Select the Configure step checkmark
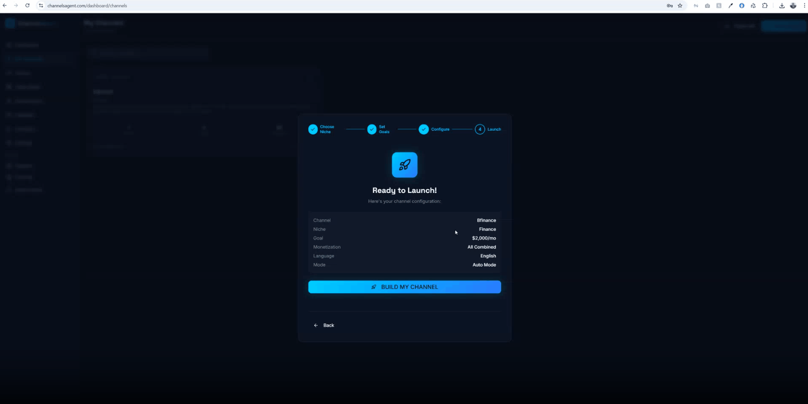 coord(423,129)
